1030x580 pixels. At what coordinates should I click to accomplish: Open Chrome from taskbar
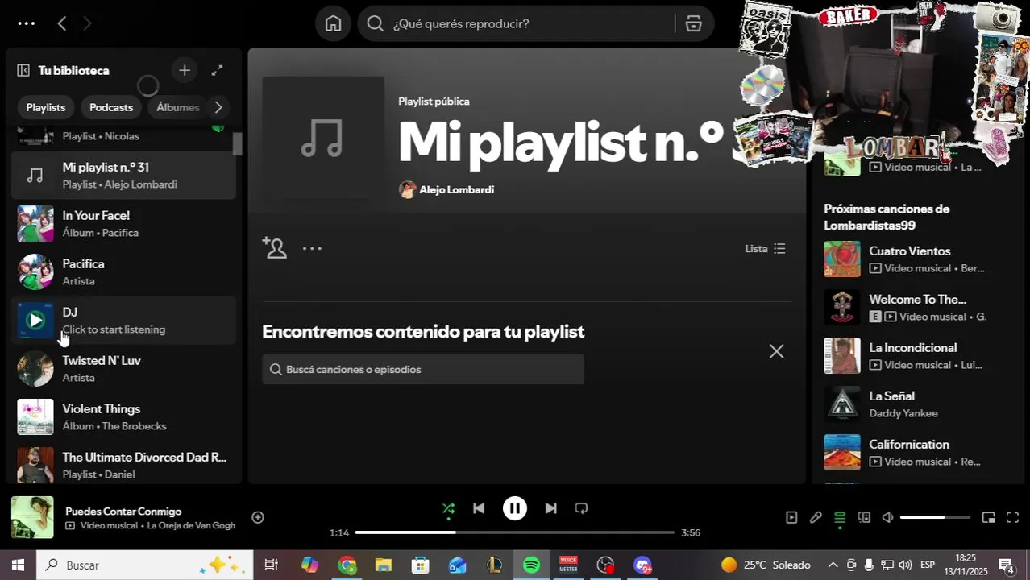click(x=347, y=565)
